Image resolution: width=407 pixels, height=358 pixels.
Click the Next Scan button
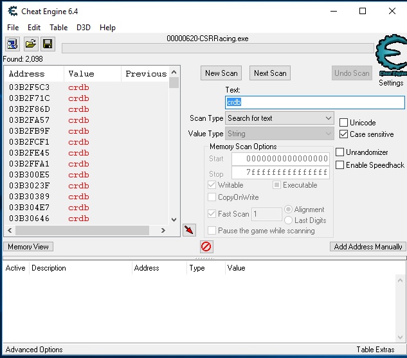coord(270,73)
